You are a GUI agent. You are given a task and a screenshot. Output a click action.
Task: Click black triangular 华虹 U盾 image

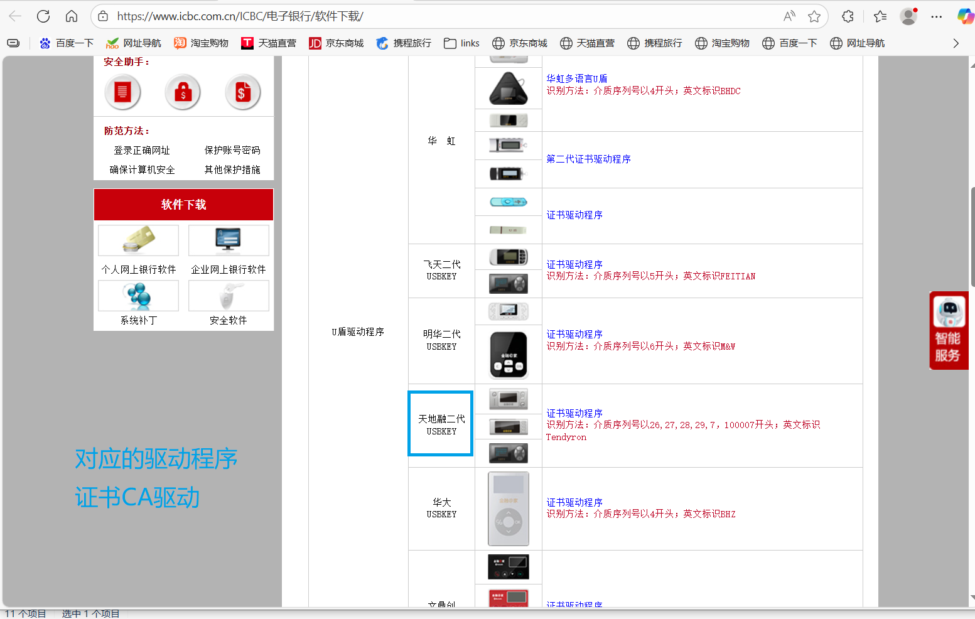pyautogui.click(x=509, y=89)
